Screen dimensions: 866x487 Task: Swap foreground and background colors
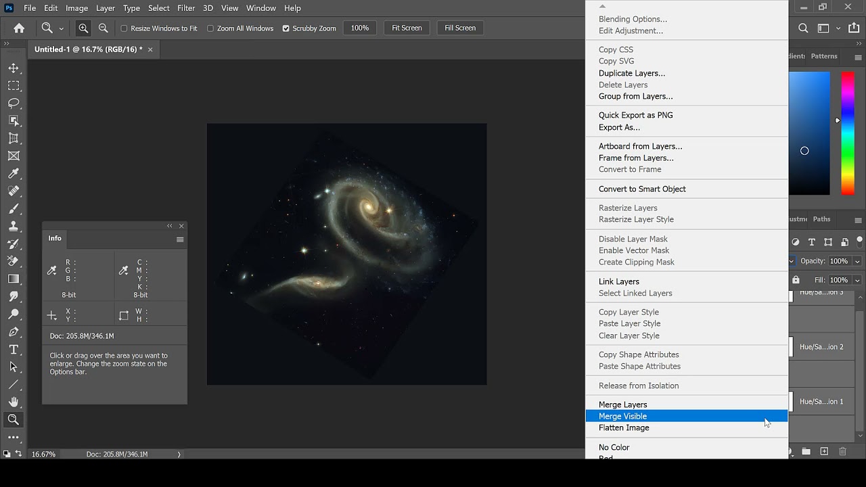click(x=19, y=454)
